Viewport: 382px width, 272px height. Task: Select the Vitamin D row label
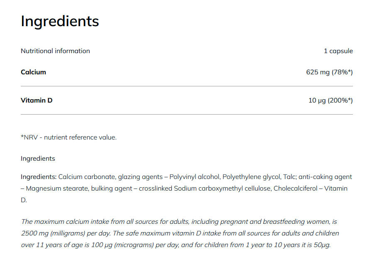point(37,100)
